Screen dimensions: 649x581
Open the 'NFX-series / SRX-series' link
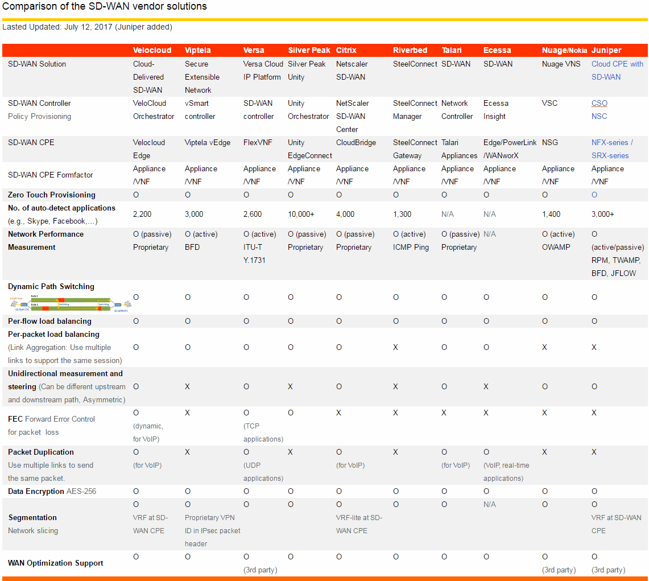click(612, 149)
